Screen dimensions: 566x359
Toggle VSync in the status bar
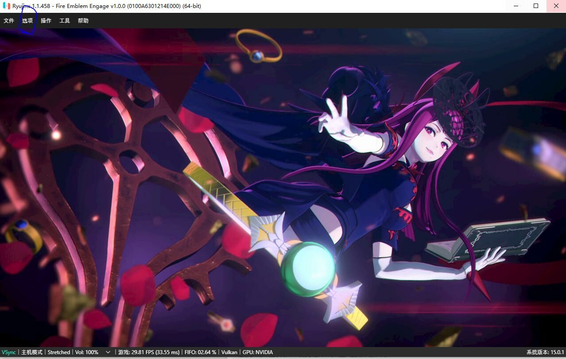coord(8,352)
